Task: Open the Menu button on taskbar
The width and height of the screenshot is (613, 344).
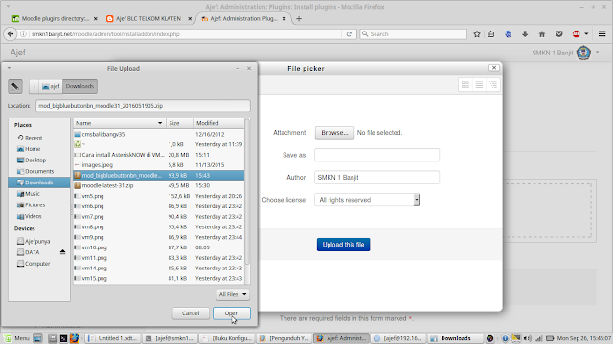Action: pyautogui.click(x=17, y=338)
